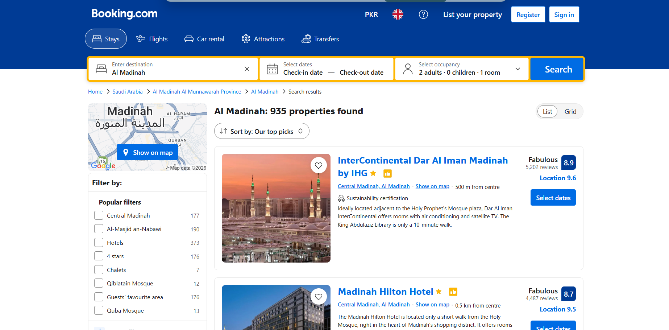Check the Chalets filter
Screen dimensions: 669x330
click(99, 270)
